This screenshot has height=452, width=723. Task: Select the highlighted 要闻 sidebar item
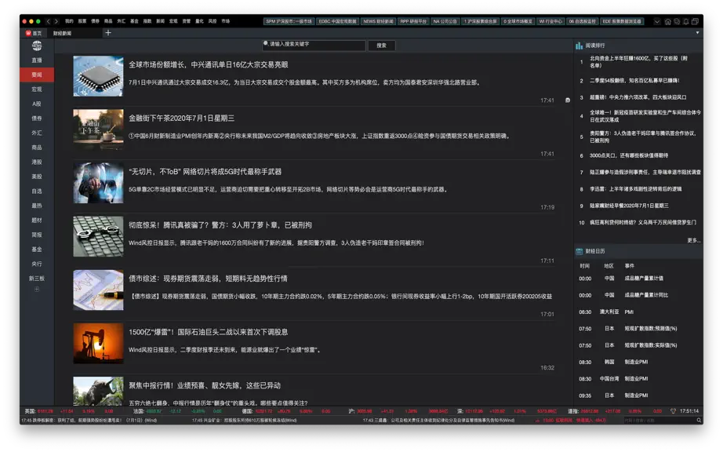[37, 75]
